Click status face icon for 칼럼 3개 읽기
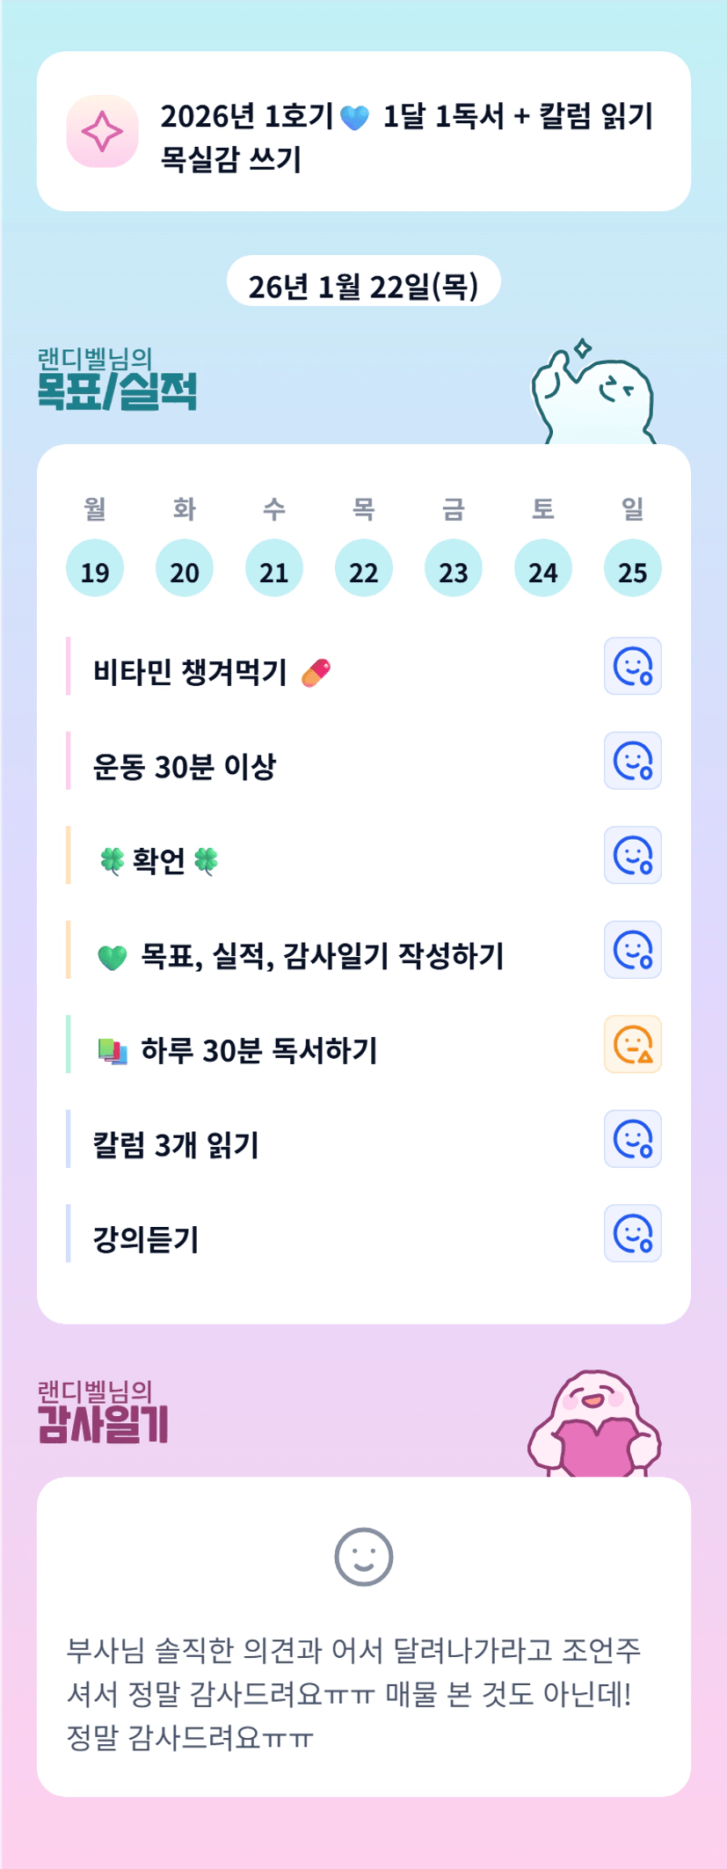The image size is (727, 1869). coord(632,1139)
